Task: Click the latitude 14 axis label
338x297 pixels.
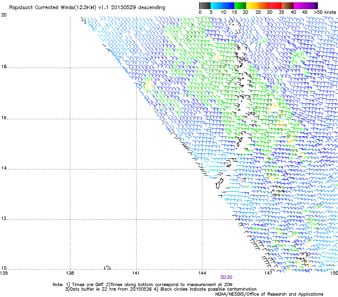Action: (4, 168)
